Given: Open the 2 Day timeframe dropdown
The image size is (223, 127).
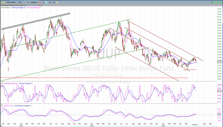Looking at the screenshot, I should point(23,2).
